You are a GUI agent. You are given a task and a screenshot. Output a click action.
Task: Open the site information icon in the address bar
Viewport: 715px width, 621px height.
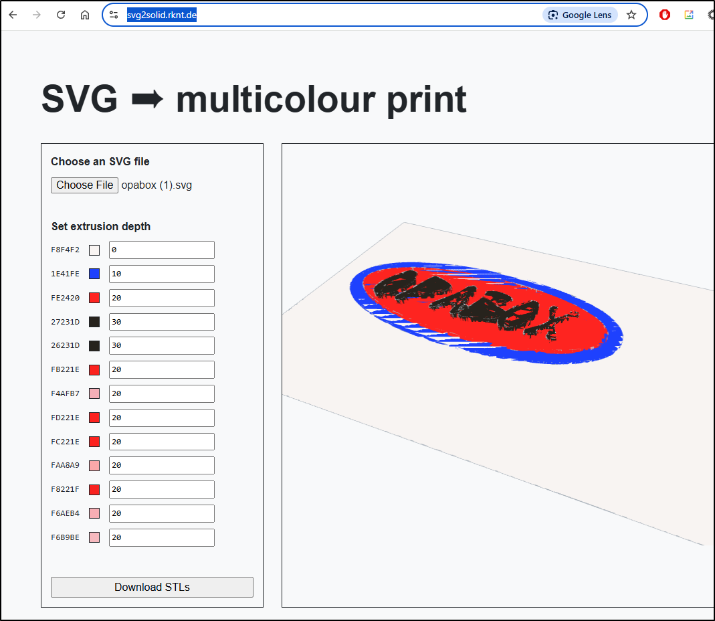coord(114,15)
